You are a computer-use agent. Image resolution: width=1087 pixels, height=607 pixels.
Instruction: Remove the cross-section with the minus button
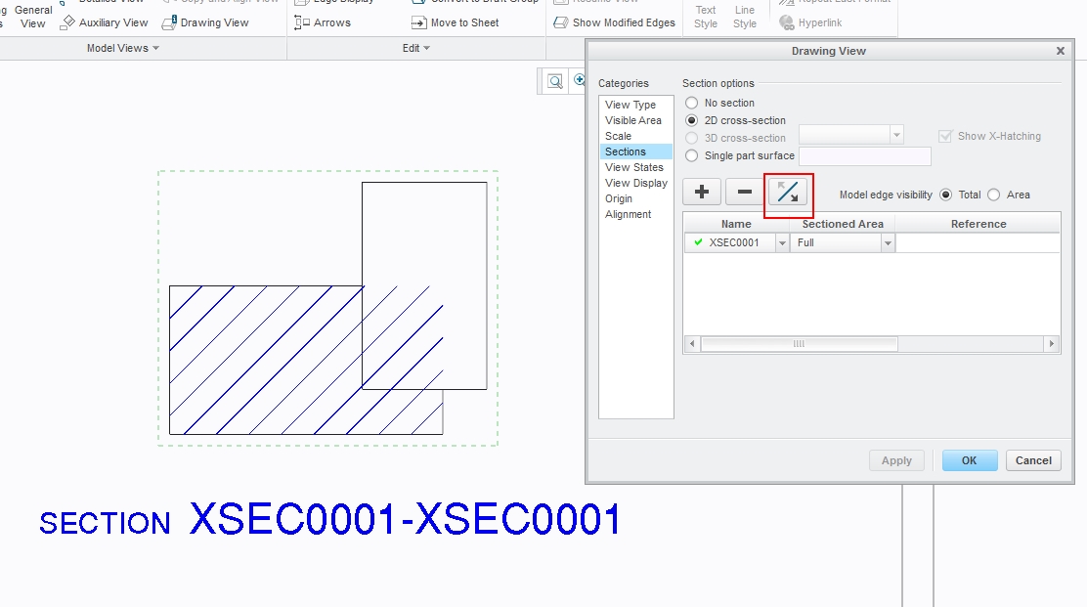click(x=745, y=192)
